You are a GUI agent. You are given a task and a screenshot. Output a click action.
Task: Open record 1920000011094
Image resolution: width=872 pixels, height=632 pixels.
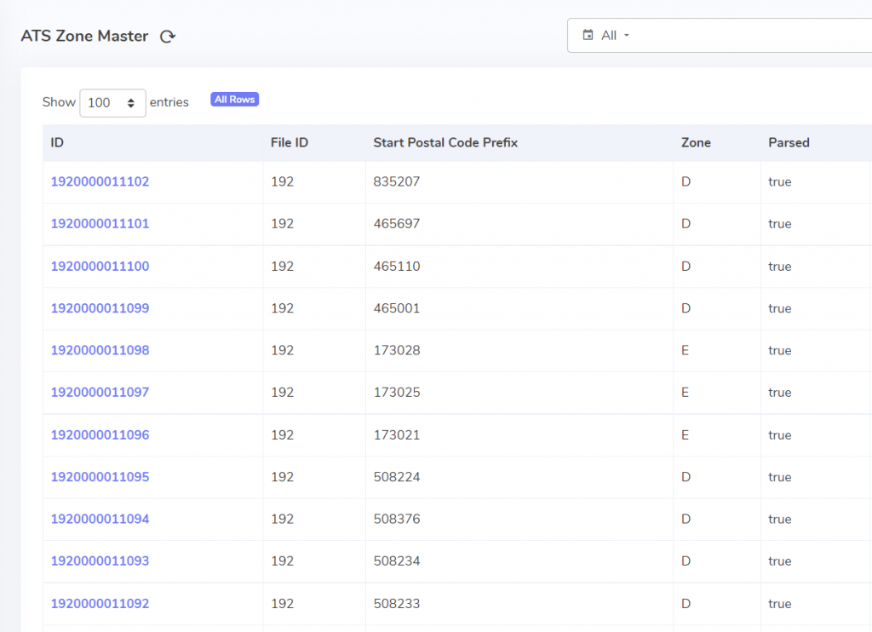100,519
